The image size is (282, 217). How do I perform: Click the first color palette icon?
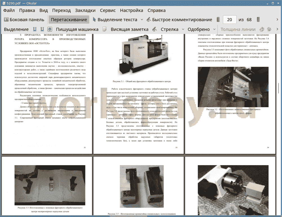point(262,29)
